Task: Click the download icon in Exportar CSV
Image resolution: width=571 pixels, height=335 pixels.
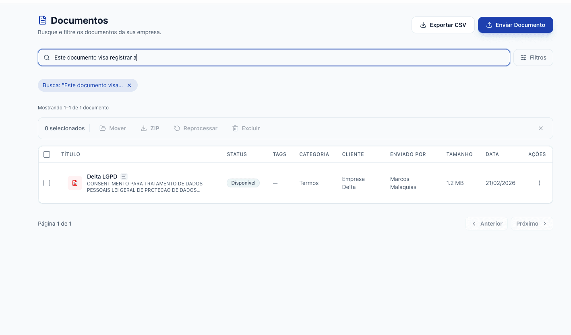Action: click(422, 25)
